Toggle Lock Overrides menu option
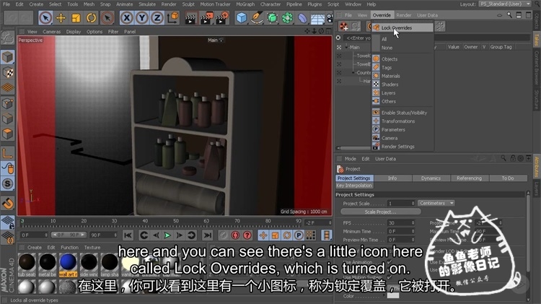 click(x=395, y=27)
